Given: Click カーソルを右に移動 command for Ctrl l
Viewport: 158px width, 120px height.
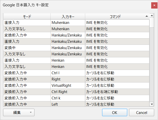Looking at the screenshot, I should click(x=117, y=73).
